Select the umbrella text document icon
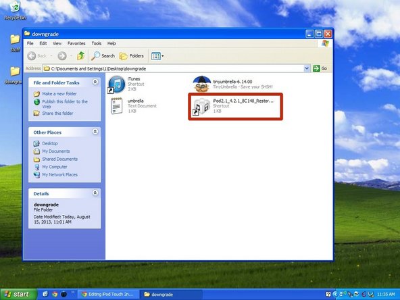Screen dimensions: 400x300 pyautogui.click(x=116, y=106)
